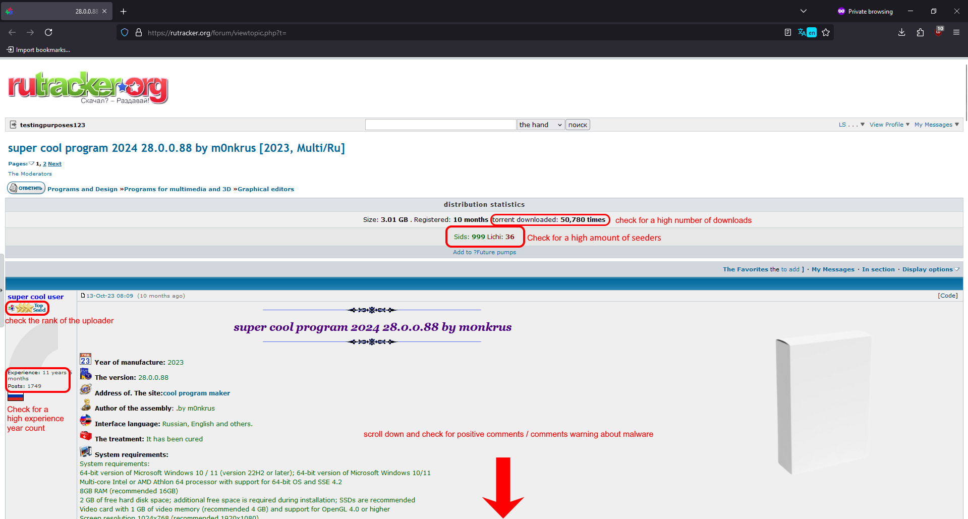
Task: Click the left sidebar expand arrow
Action: (x=2, y=291)
